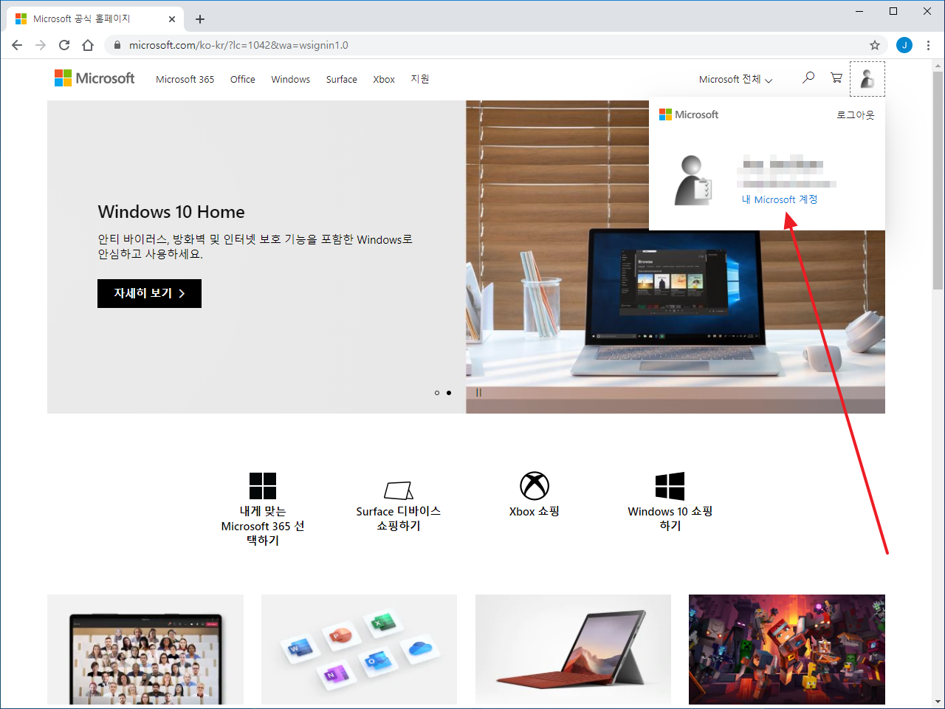Click Surface 디바이스 쇼핑하기 link

[399, 518]
